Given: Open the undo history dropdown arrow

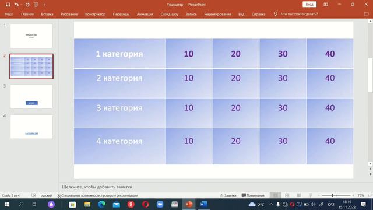Looking at the screenshot, I should [x=21, y=5].
